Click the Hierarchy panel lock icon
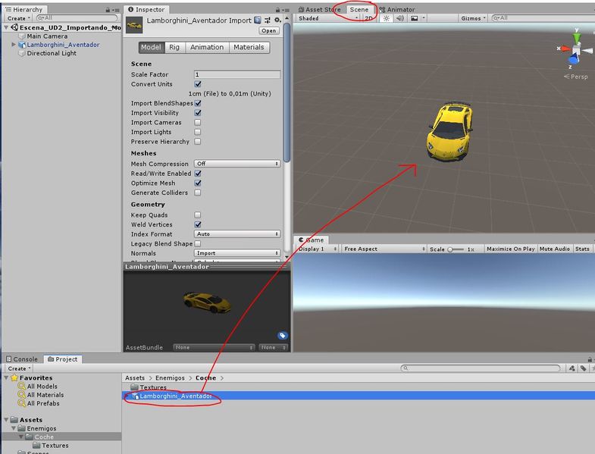 (108, 10)
